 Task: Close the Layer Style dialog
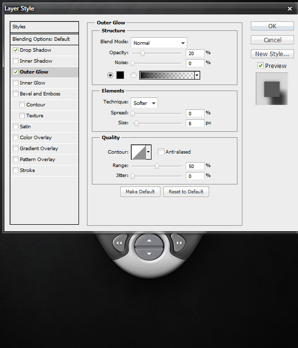(x=290, y=8)
